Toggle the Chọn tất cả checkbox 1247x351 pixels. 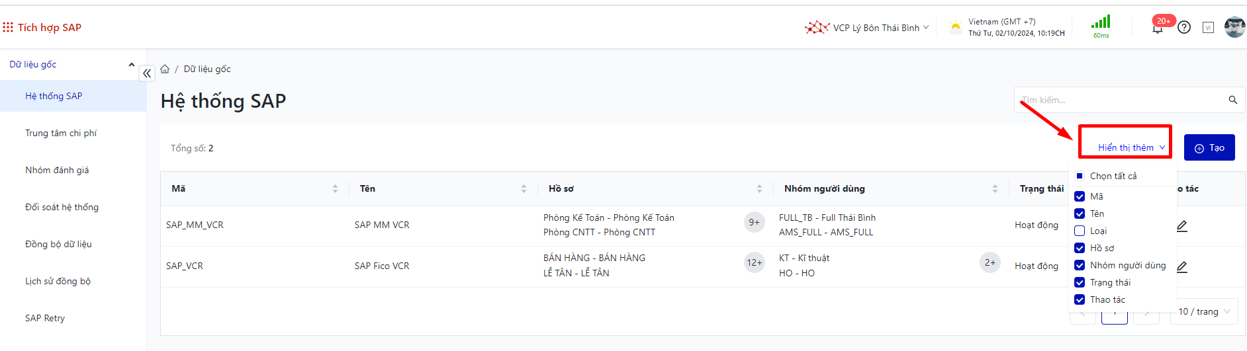(x=1080, y=176)
